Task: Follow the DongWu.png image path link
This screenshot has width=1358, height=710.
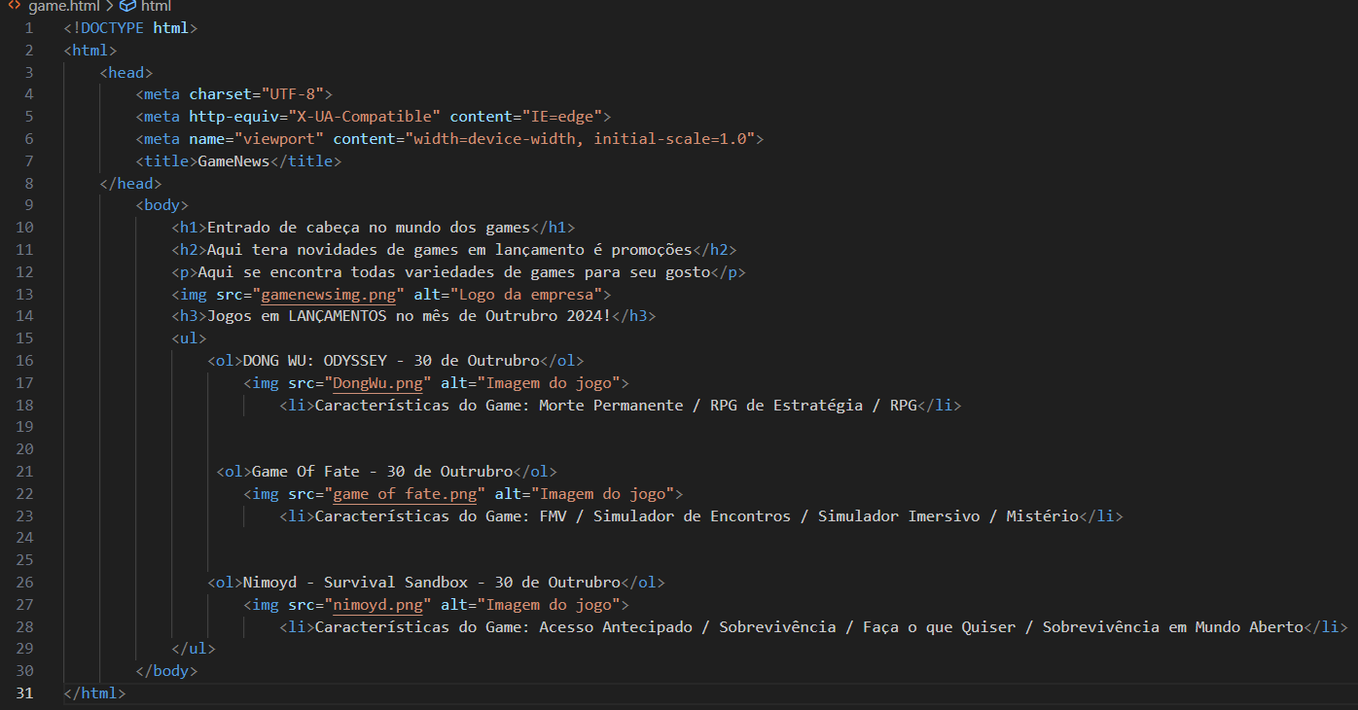Action: pos(377,382)
